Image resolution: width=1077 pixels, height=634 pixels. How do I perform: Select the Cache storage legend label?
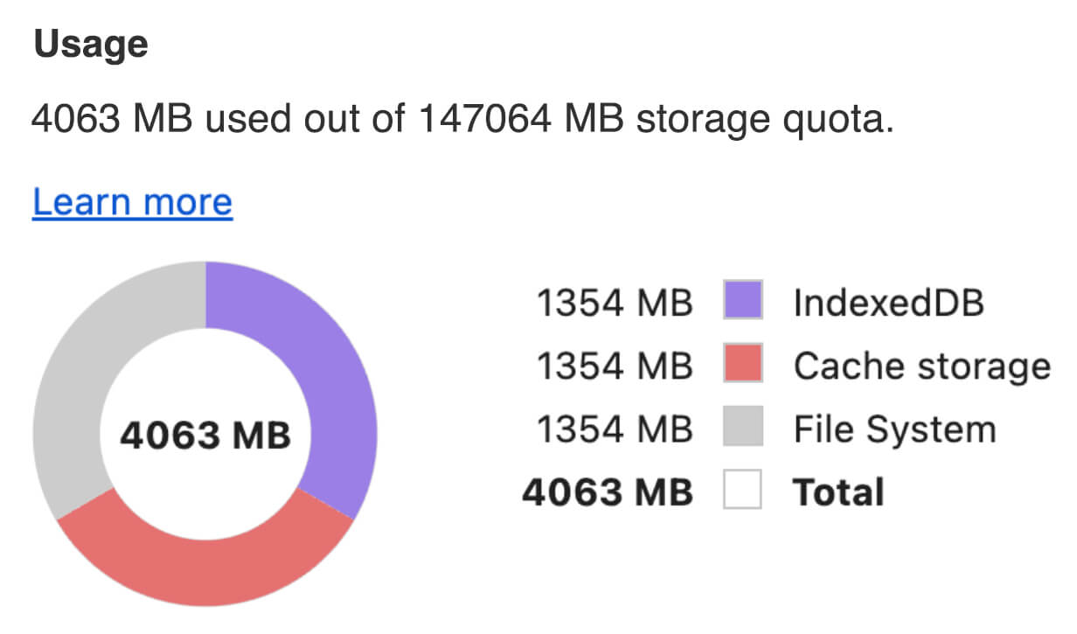click(x=921, y=366)
